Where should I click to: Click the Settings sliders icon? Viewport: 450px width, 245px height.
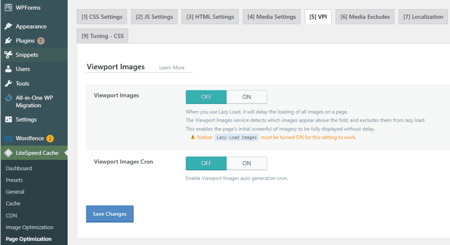(8, 119)
